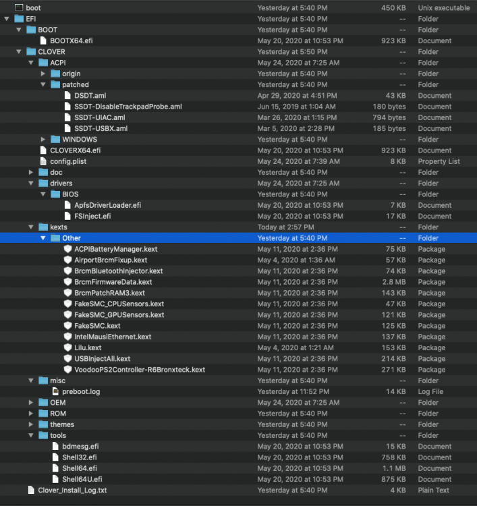Click the 2.8 MB size value

(x=394, y=282)
